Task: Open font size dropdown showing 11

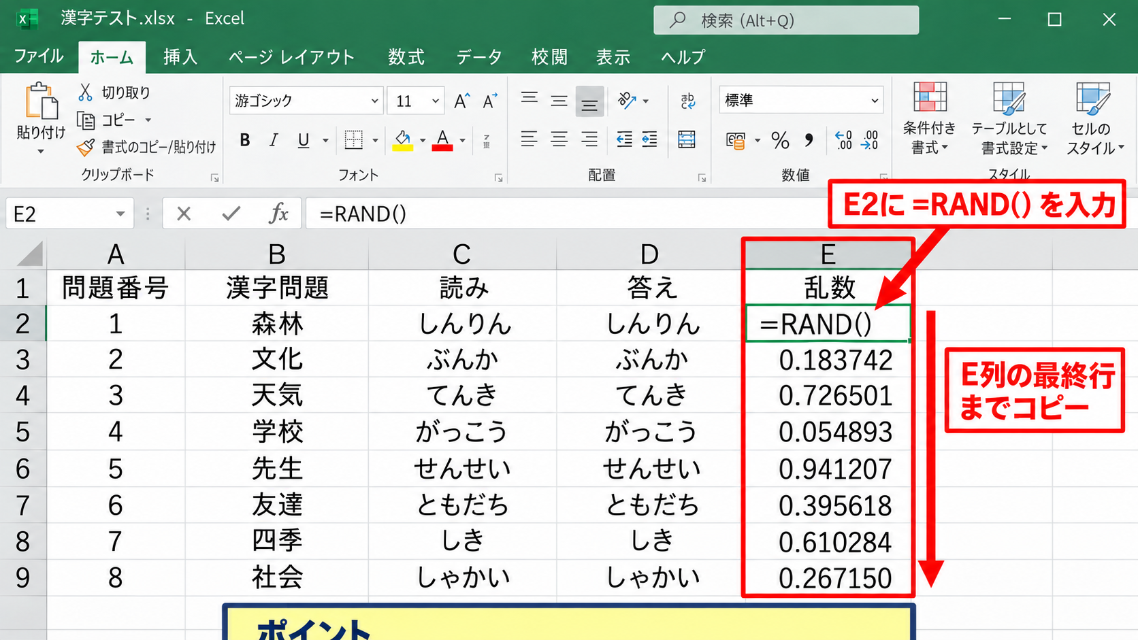Action: (x=436, y=101)
